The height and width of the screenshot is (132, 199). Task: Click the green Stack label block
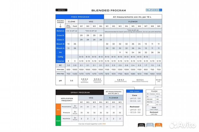click(x=58, y=121)
